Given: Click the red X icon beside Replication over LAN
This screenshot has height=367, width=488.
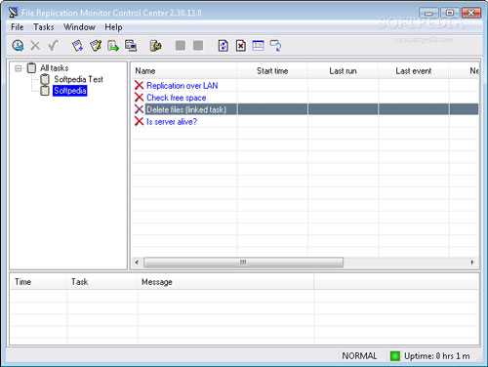Looking at the screenshot, I should click(x=139, y=85).
